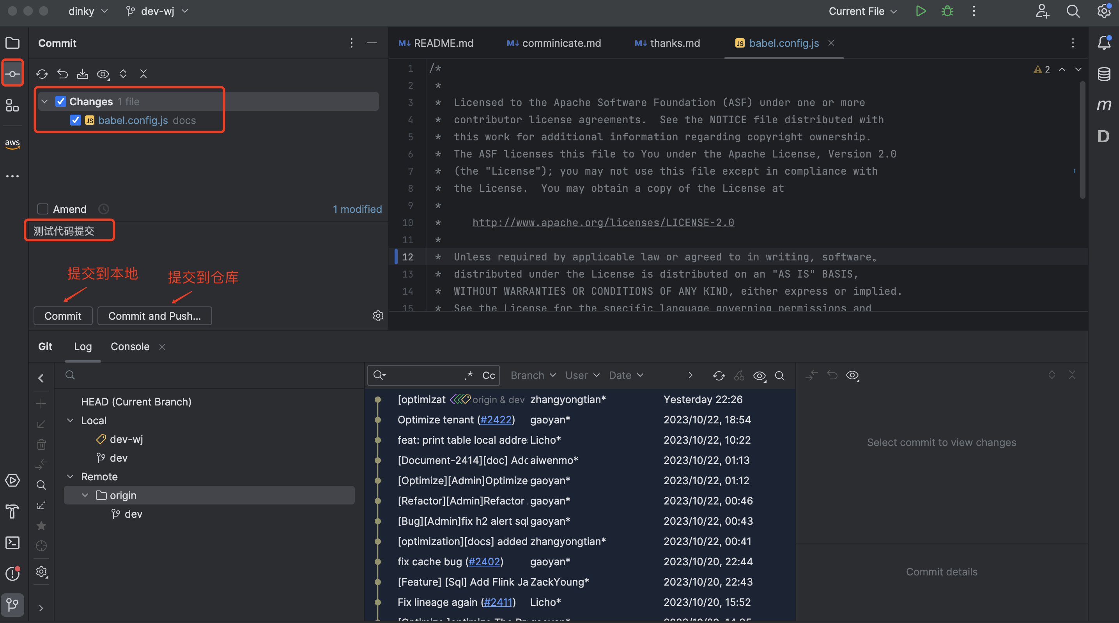This screenshot has width=1119, height=623.
Task: Uncheck the babel.config.js file checkbox
Action: coord(76,120)
